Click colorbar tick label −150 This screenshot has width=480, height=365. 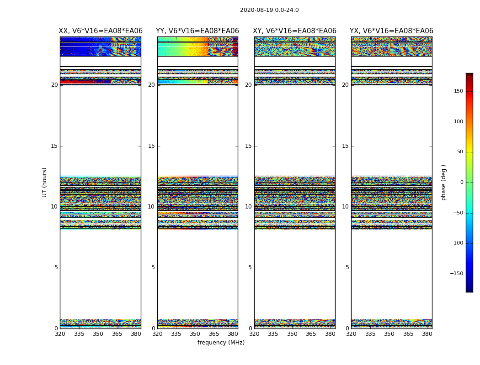click(x=456, y=273)
